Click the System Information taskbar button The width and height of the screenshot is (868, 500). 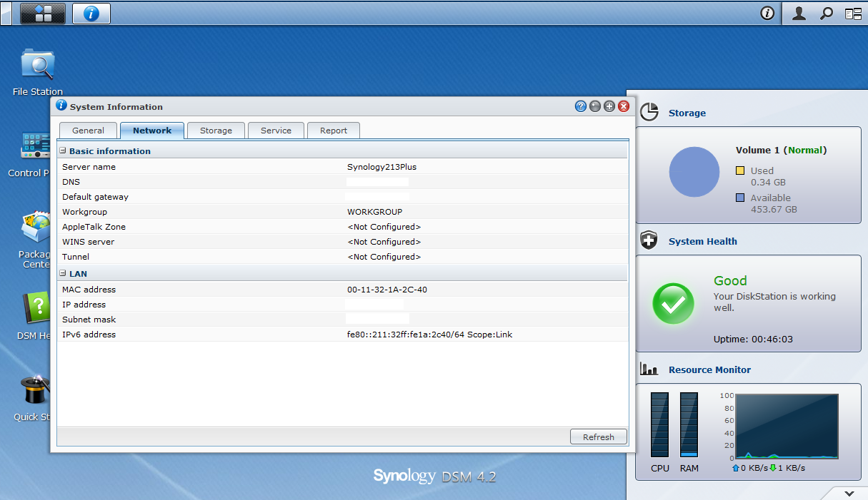tap(91, 13)
